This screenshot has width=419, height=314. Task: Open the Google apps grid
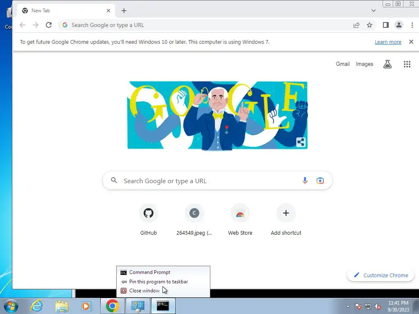[x=407, y=64]
